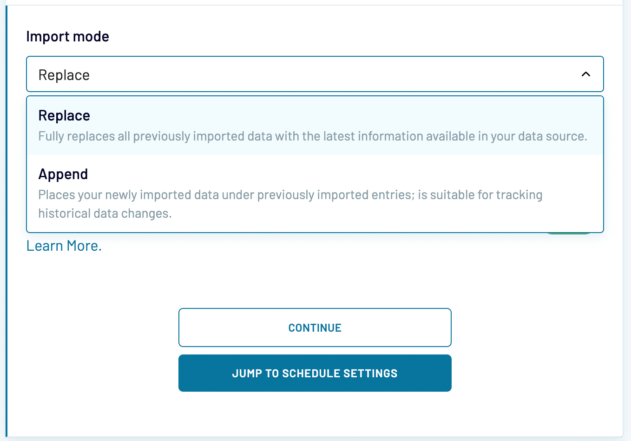Click the Append heading text
The image size is (631, 441).
click(x=63, y=174)
